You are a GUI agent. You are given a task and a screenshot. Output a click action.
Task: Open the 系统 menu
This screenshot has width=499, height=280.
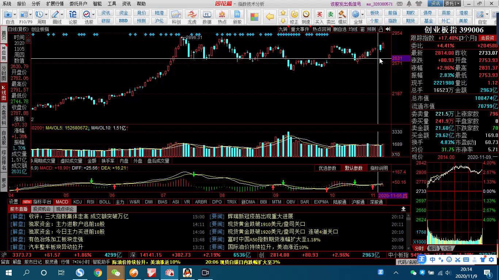coord(7,4)
